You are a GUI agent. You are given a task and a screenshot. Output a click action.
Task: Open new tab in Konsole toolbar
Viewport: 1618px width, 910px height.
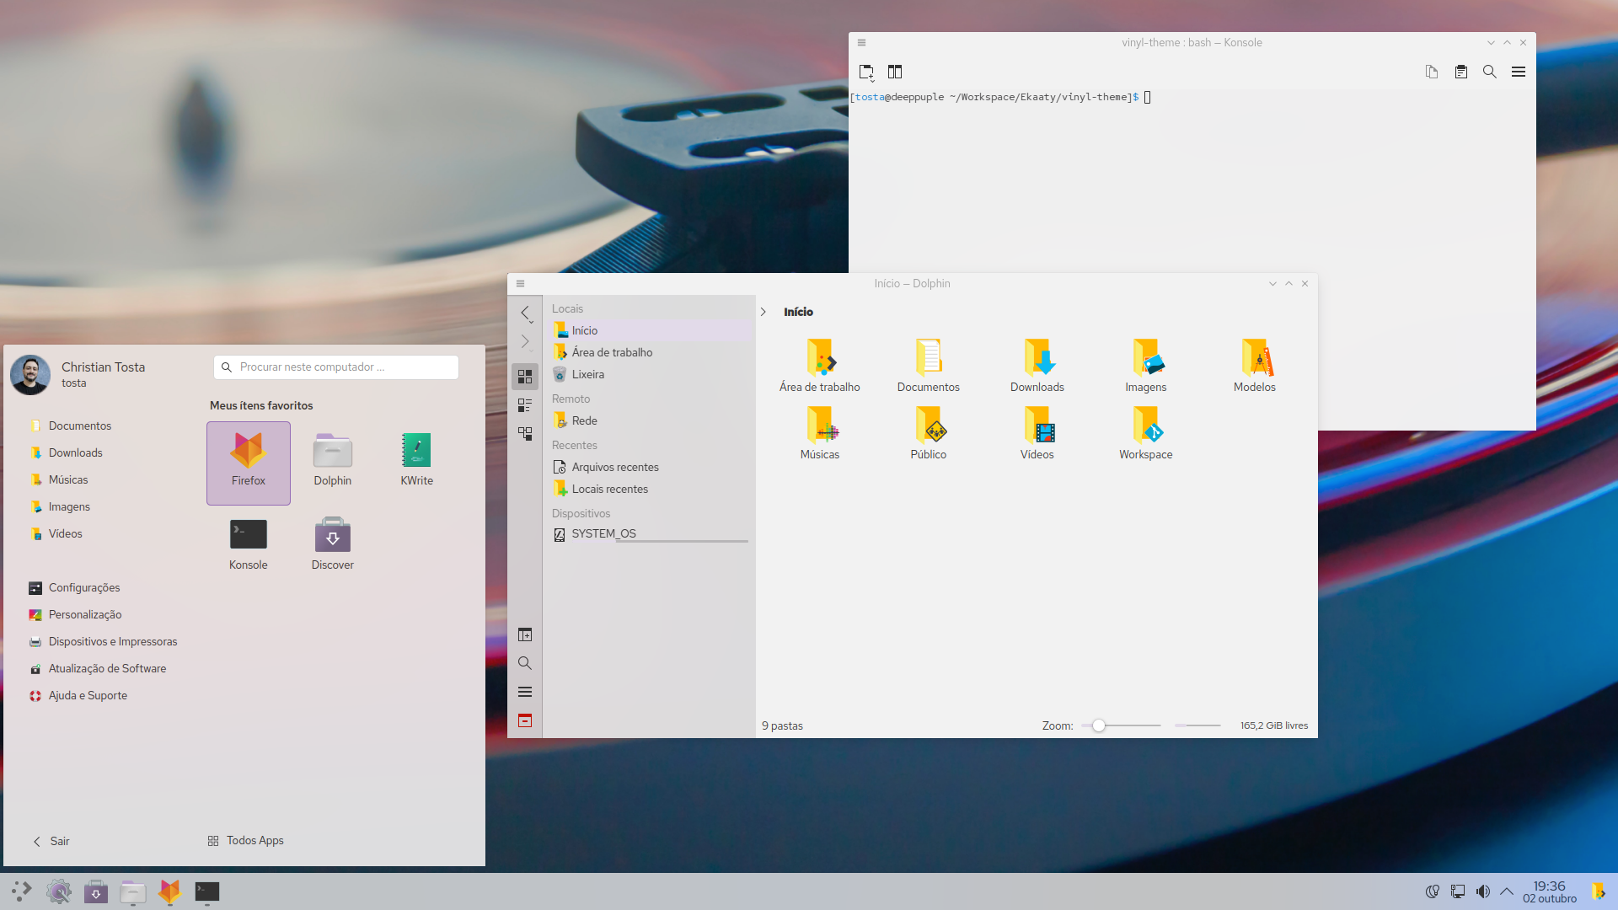click(x=866, y=72)
